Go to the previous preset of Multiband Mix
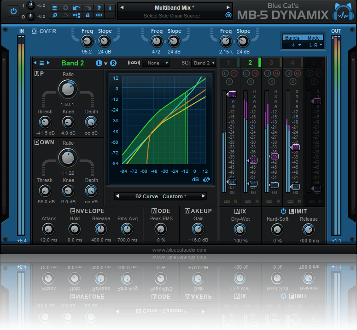 pyautogui.click(x=122, y=7)
